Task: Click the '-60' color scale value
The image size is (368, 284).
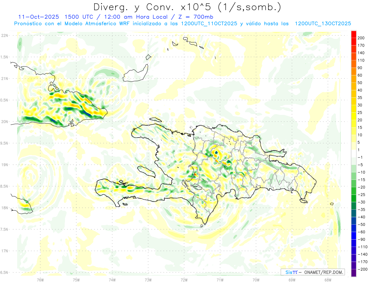Action: pos(362,232)
